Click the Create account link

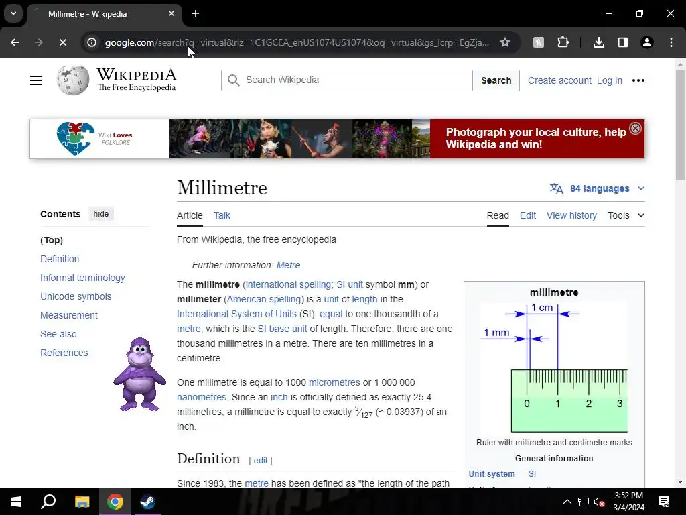click(559, 80)
